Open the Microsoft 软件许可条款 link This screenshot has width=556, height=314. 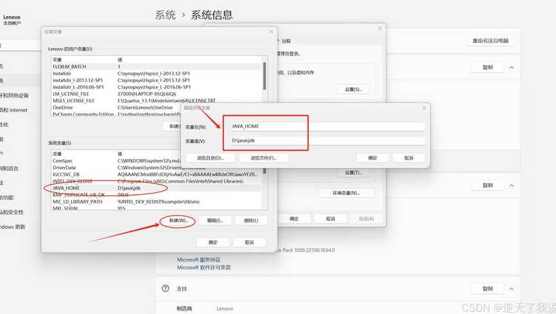[204, 267]
